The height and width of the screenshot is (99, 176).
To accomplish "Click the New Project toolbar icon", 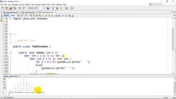I will point(7,8).
